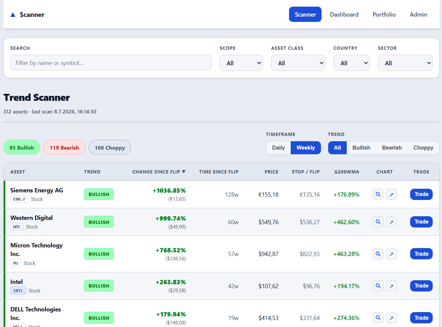This screenshot has height=327, width=442.
Task: Switch timeframe to Weekly
Action: (306, 148)
